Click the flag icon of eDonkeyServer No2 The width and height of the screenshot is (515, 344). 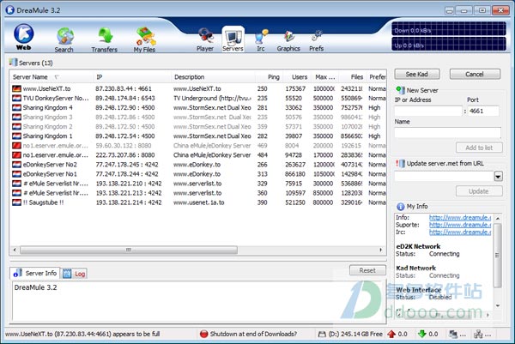16,165
